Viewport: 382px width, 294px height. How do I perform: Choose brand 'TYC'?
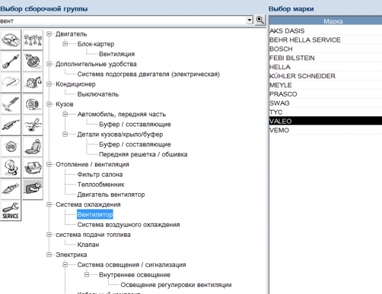[325, 112]
